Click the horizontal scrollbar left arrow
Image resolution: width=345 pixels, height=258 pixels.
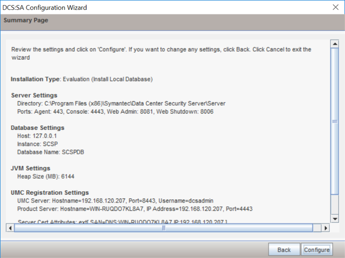coord(10,228)
